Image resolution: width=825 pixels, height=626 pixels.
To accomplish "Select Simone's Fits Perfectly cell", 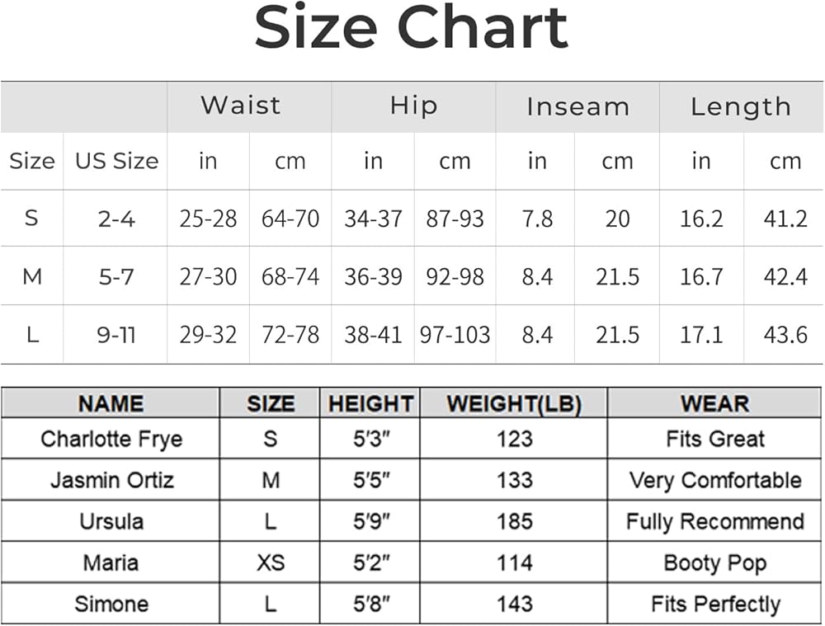I will 714,605.
